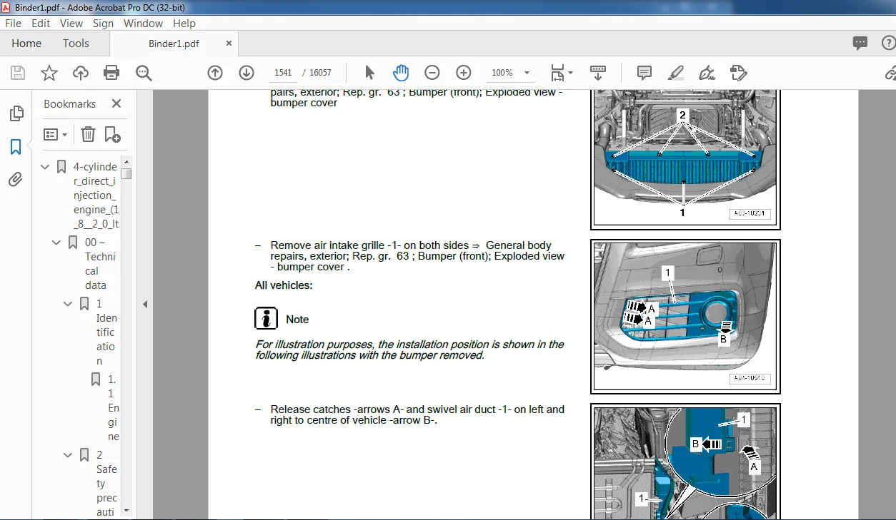This screenshot has width=896, height=520.
Task: Click the bookmarks panel scrollbar thumb
Action: [x=126, y=173]
